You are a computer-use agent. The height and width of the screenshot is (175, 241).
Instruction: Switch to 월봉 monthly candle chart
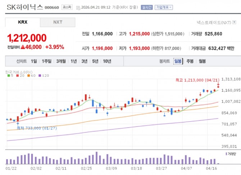(x=202, y=61)
